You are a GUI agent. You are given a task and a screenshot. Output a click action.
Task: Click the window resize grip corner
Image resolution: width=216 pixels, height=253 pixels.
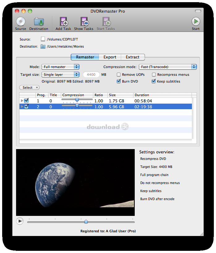(202, 234)
